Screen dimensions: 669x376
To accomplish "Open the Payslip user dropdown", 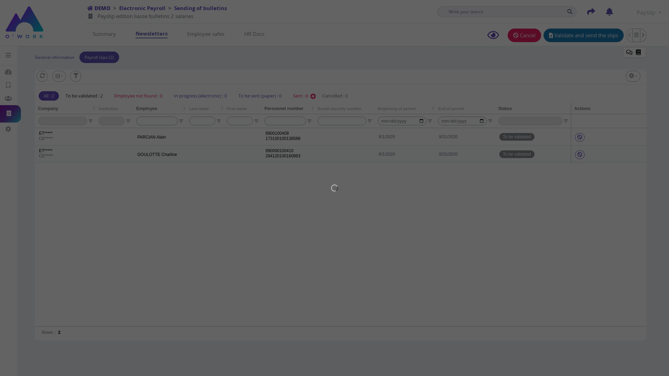I will pos(648,13).
